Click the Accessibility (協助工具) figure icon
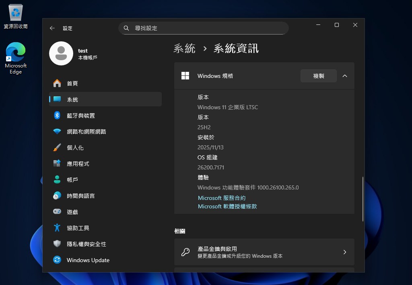The width and height of the screenshot is (412, 285). pos(57,228)
